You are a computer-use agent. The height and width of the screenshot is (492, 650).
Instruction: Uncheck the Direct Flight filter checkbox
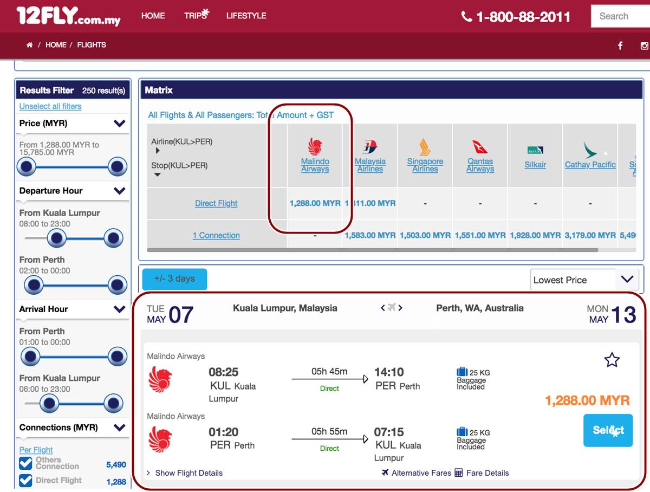pos(26,481)
